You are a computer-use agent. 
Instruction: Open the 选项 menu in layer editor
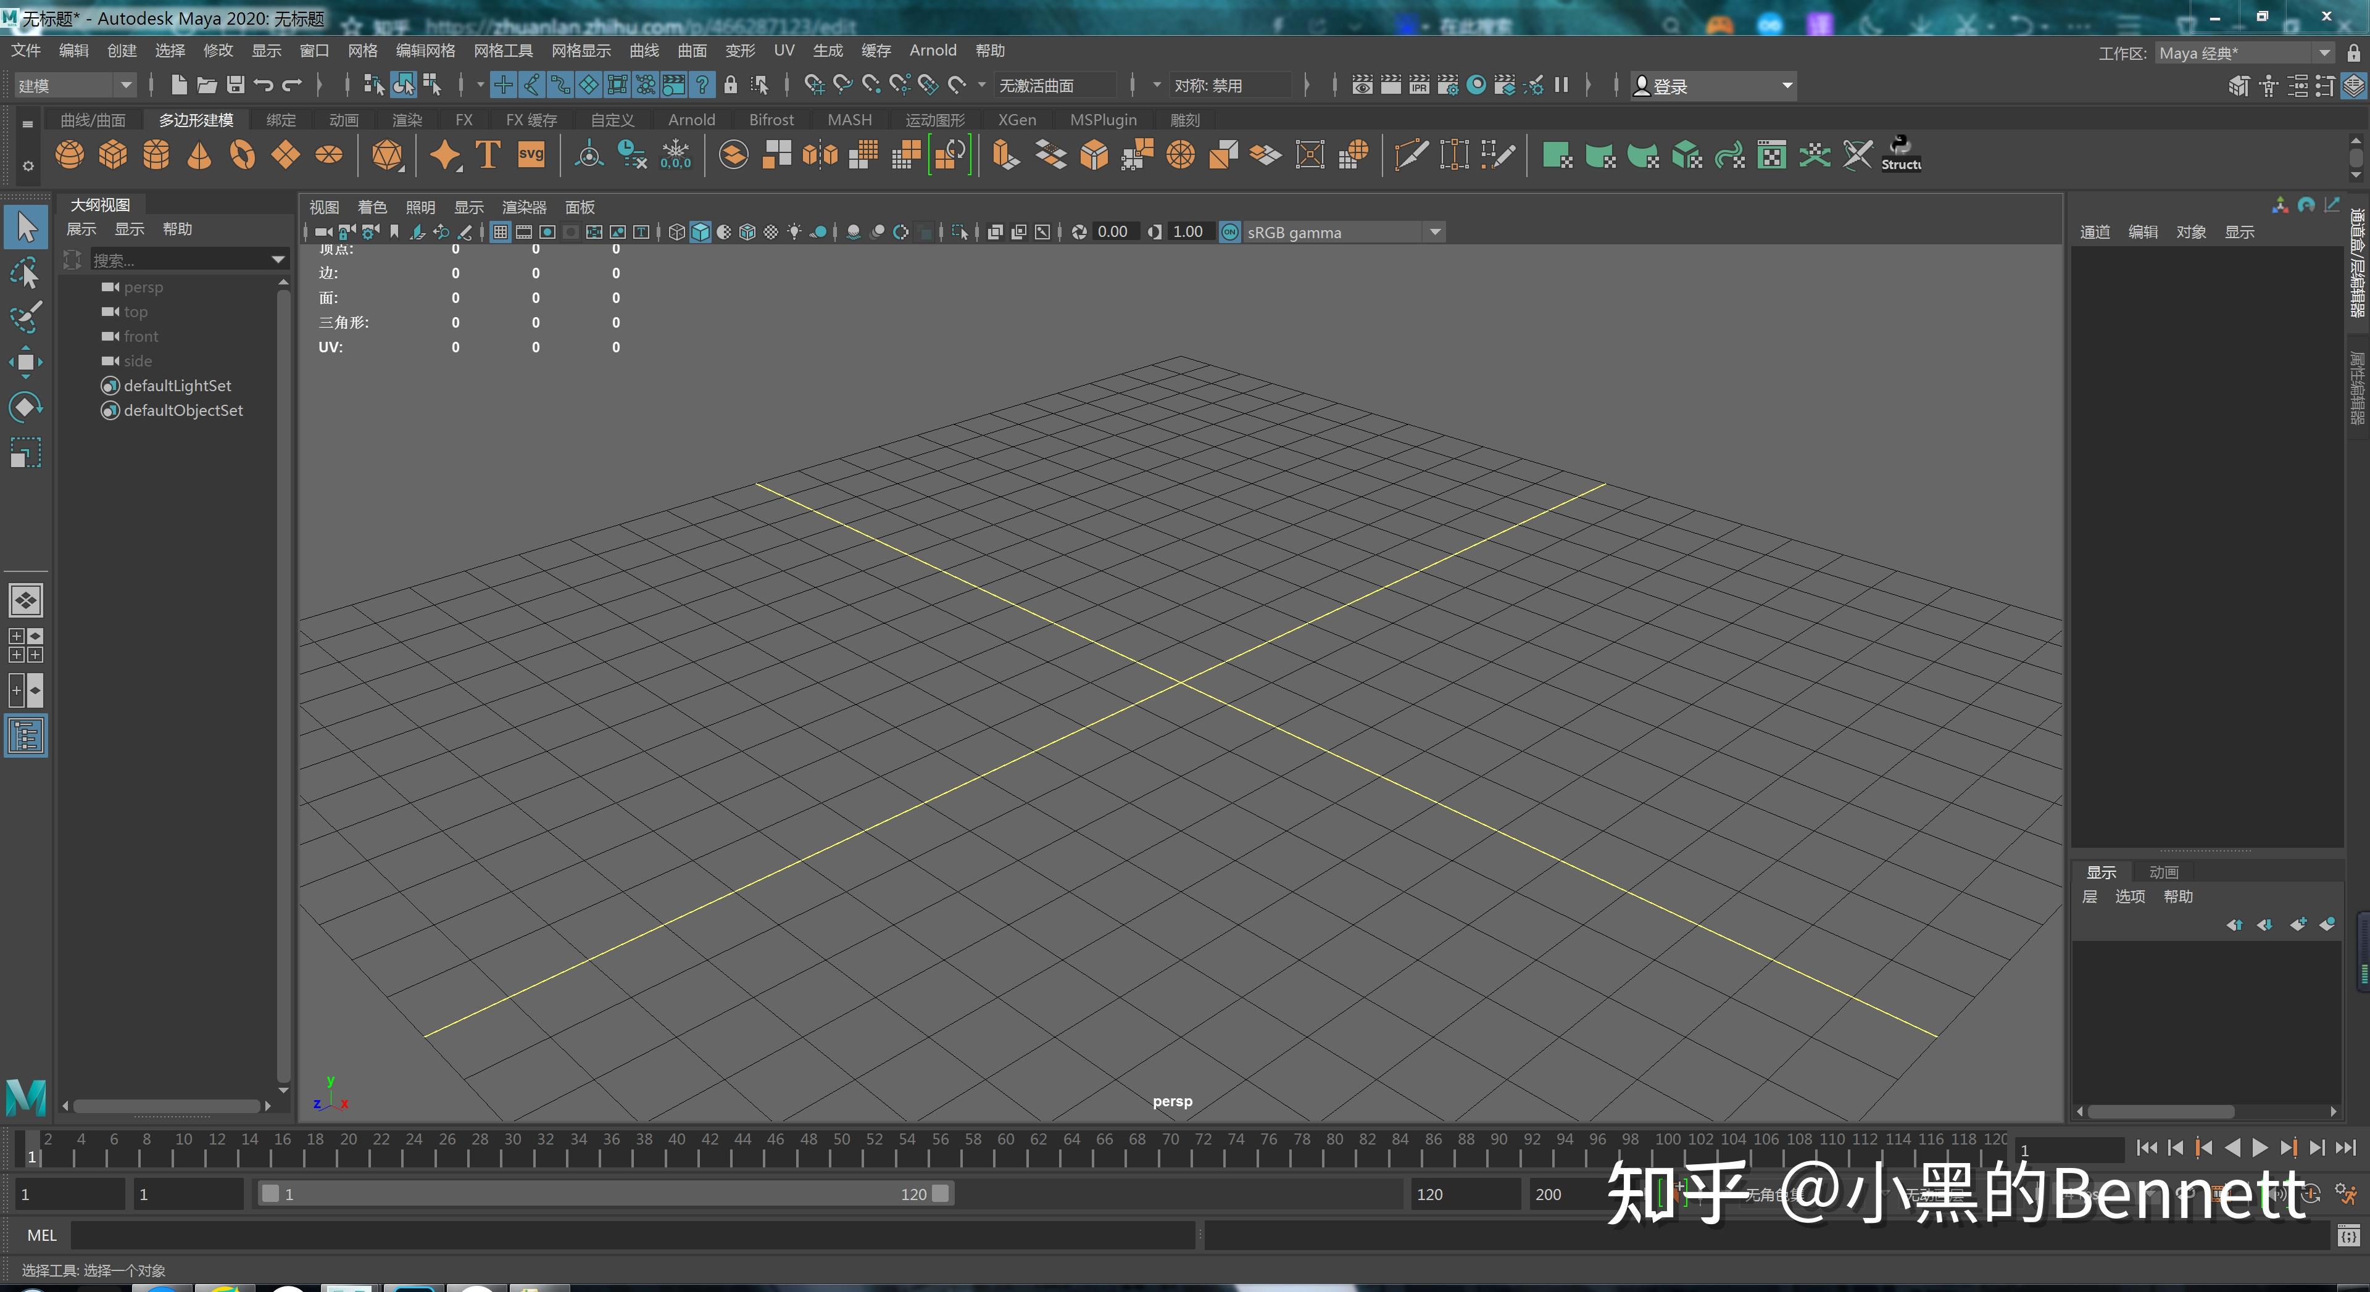click(2130, 897)
